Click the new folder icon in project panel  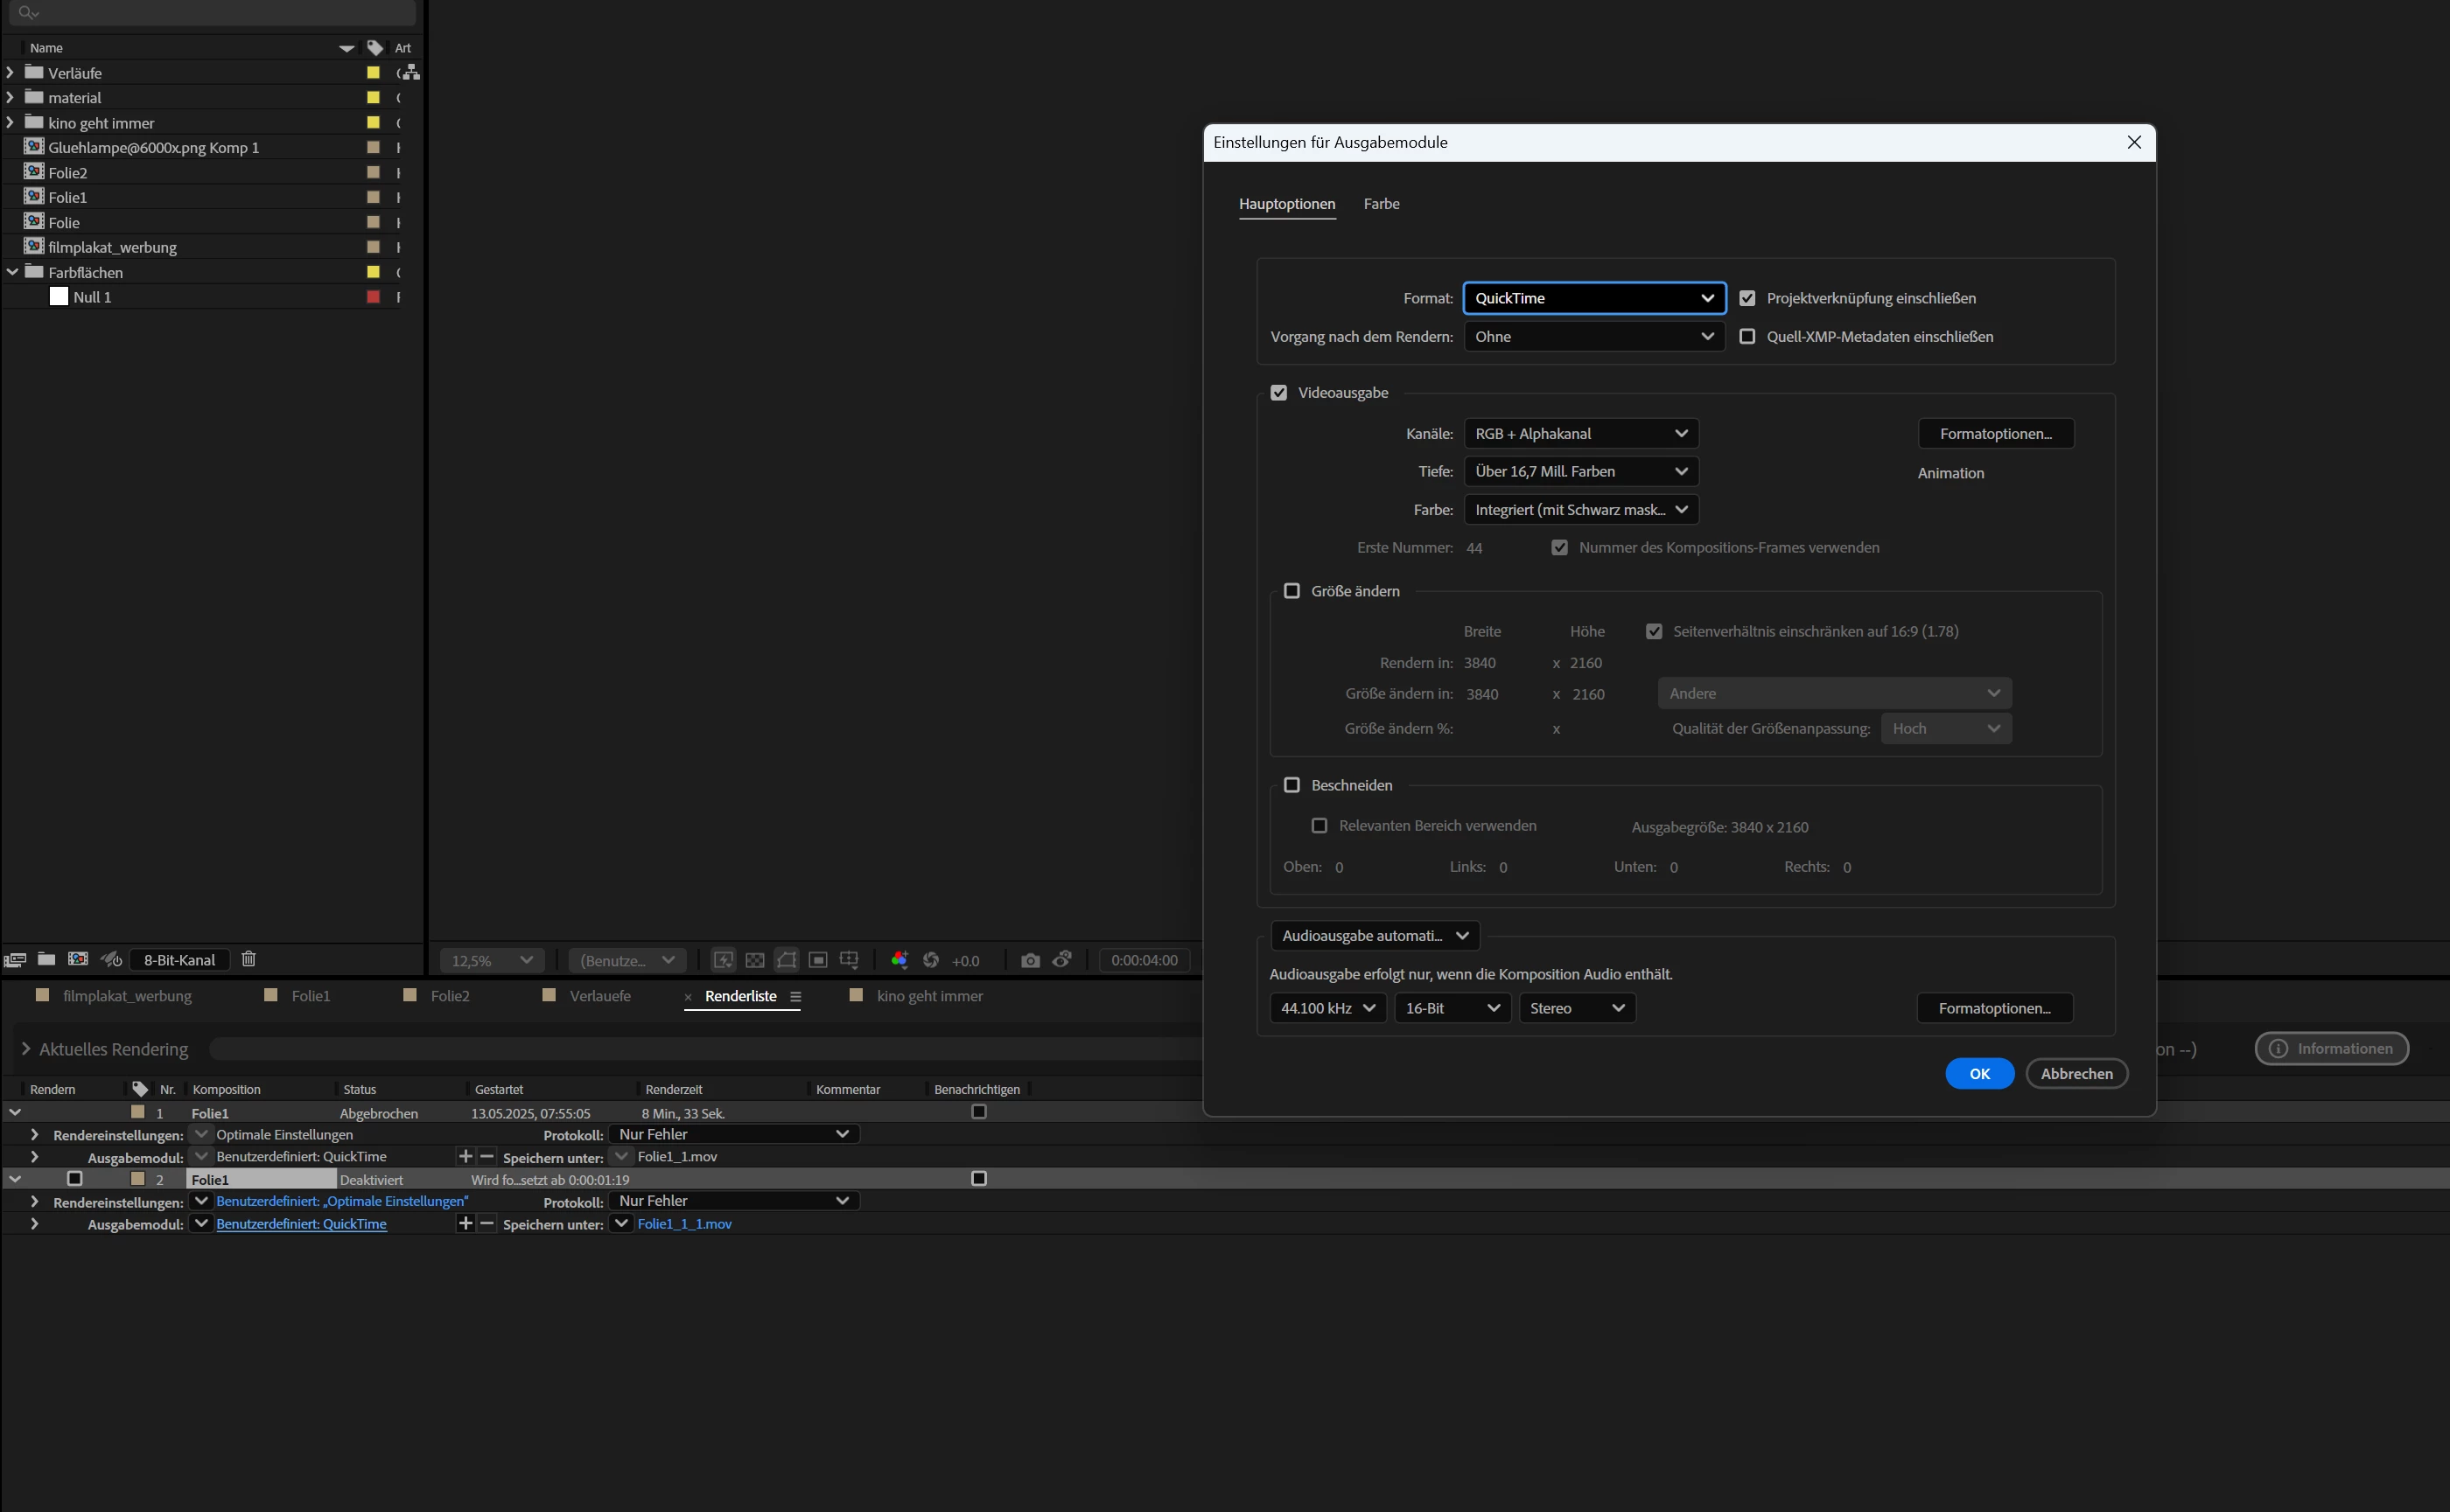46,959
